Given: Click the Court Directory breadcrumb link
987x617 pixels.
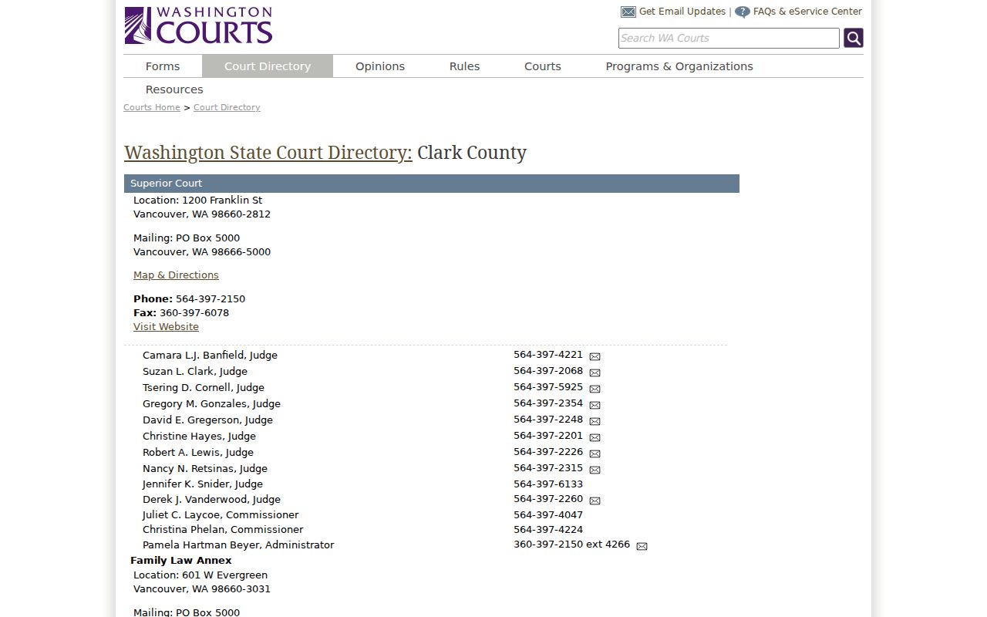Looking at the screenshot, I should 227,107.
